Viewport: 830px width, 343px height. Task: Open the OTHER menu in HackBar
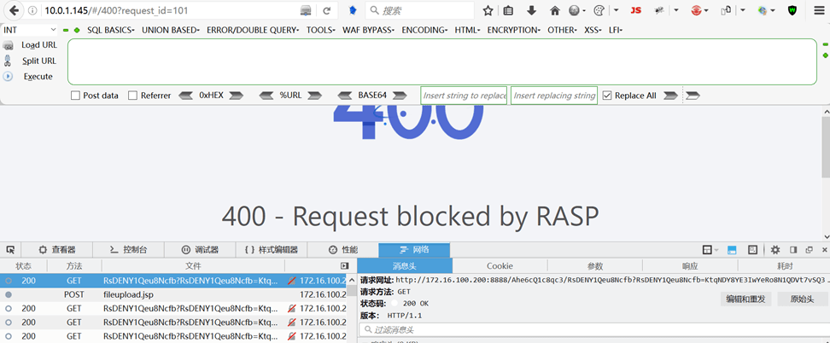(x=562, y=30)
